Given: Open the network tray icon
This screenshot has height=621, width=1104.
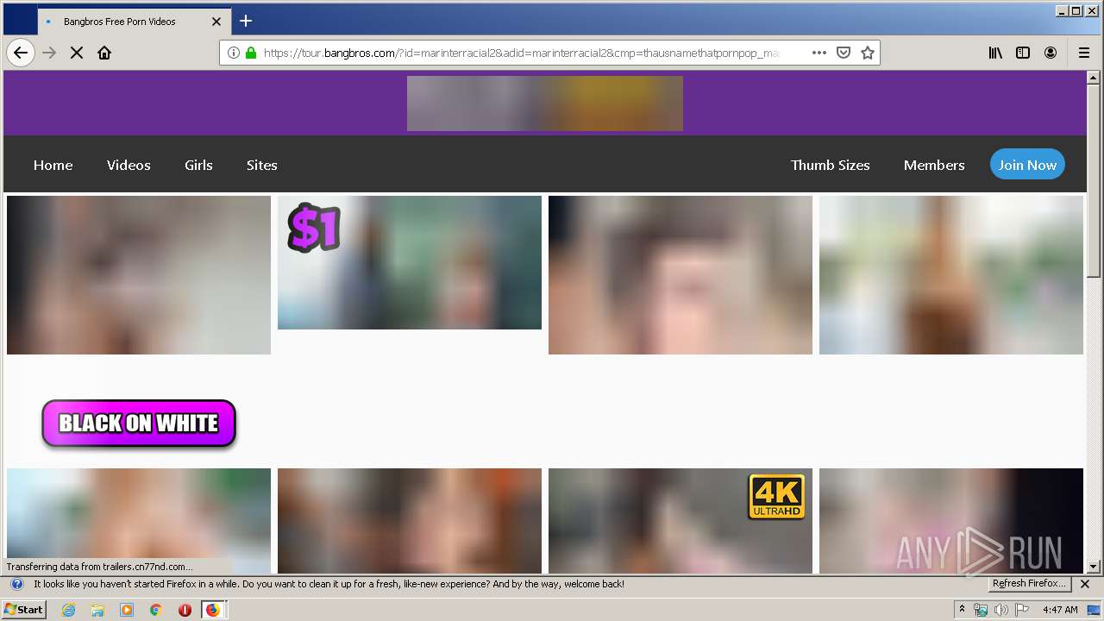Looking at the screenshot, I should click(981, 610).
